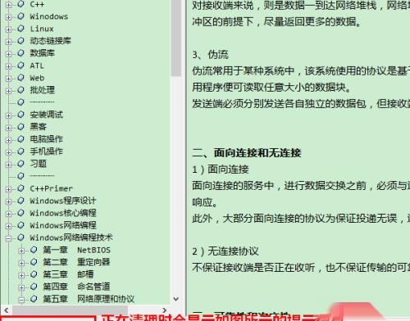Screen dimensions: 410x321
Task: Click the node icon beside Windows网络编程技术
Action: pos(20,237)
